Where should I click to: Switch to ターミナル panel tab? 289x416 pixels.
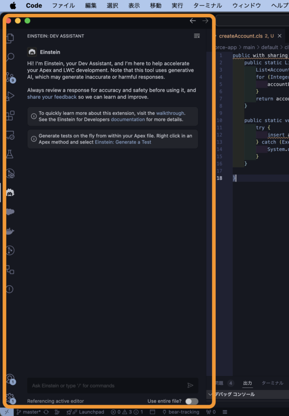[x=272, y=383]
